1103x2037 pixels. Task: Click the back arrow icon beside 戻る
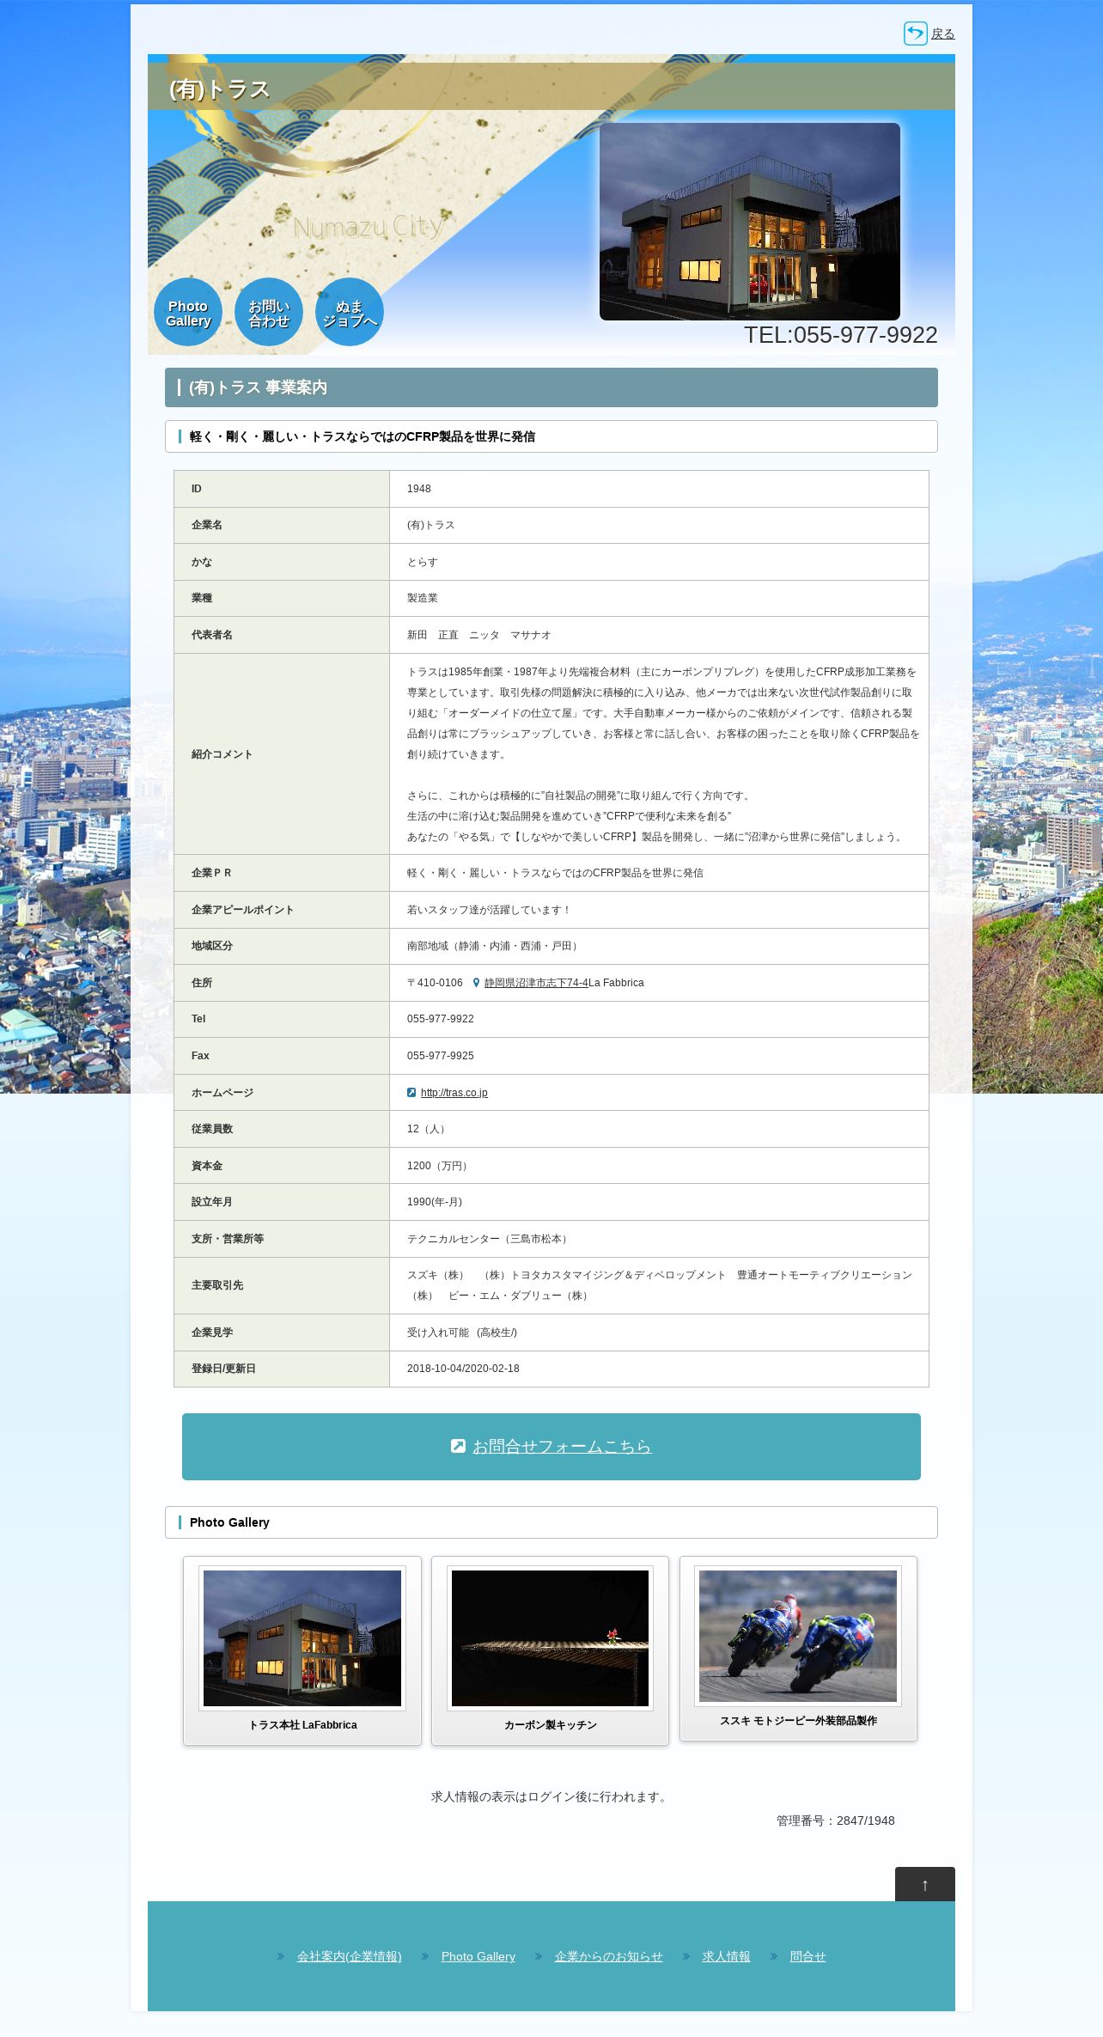pos(915,34)
